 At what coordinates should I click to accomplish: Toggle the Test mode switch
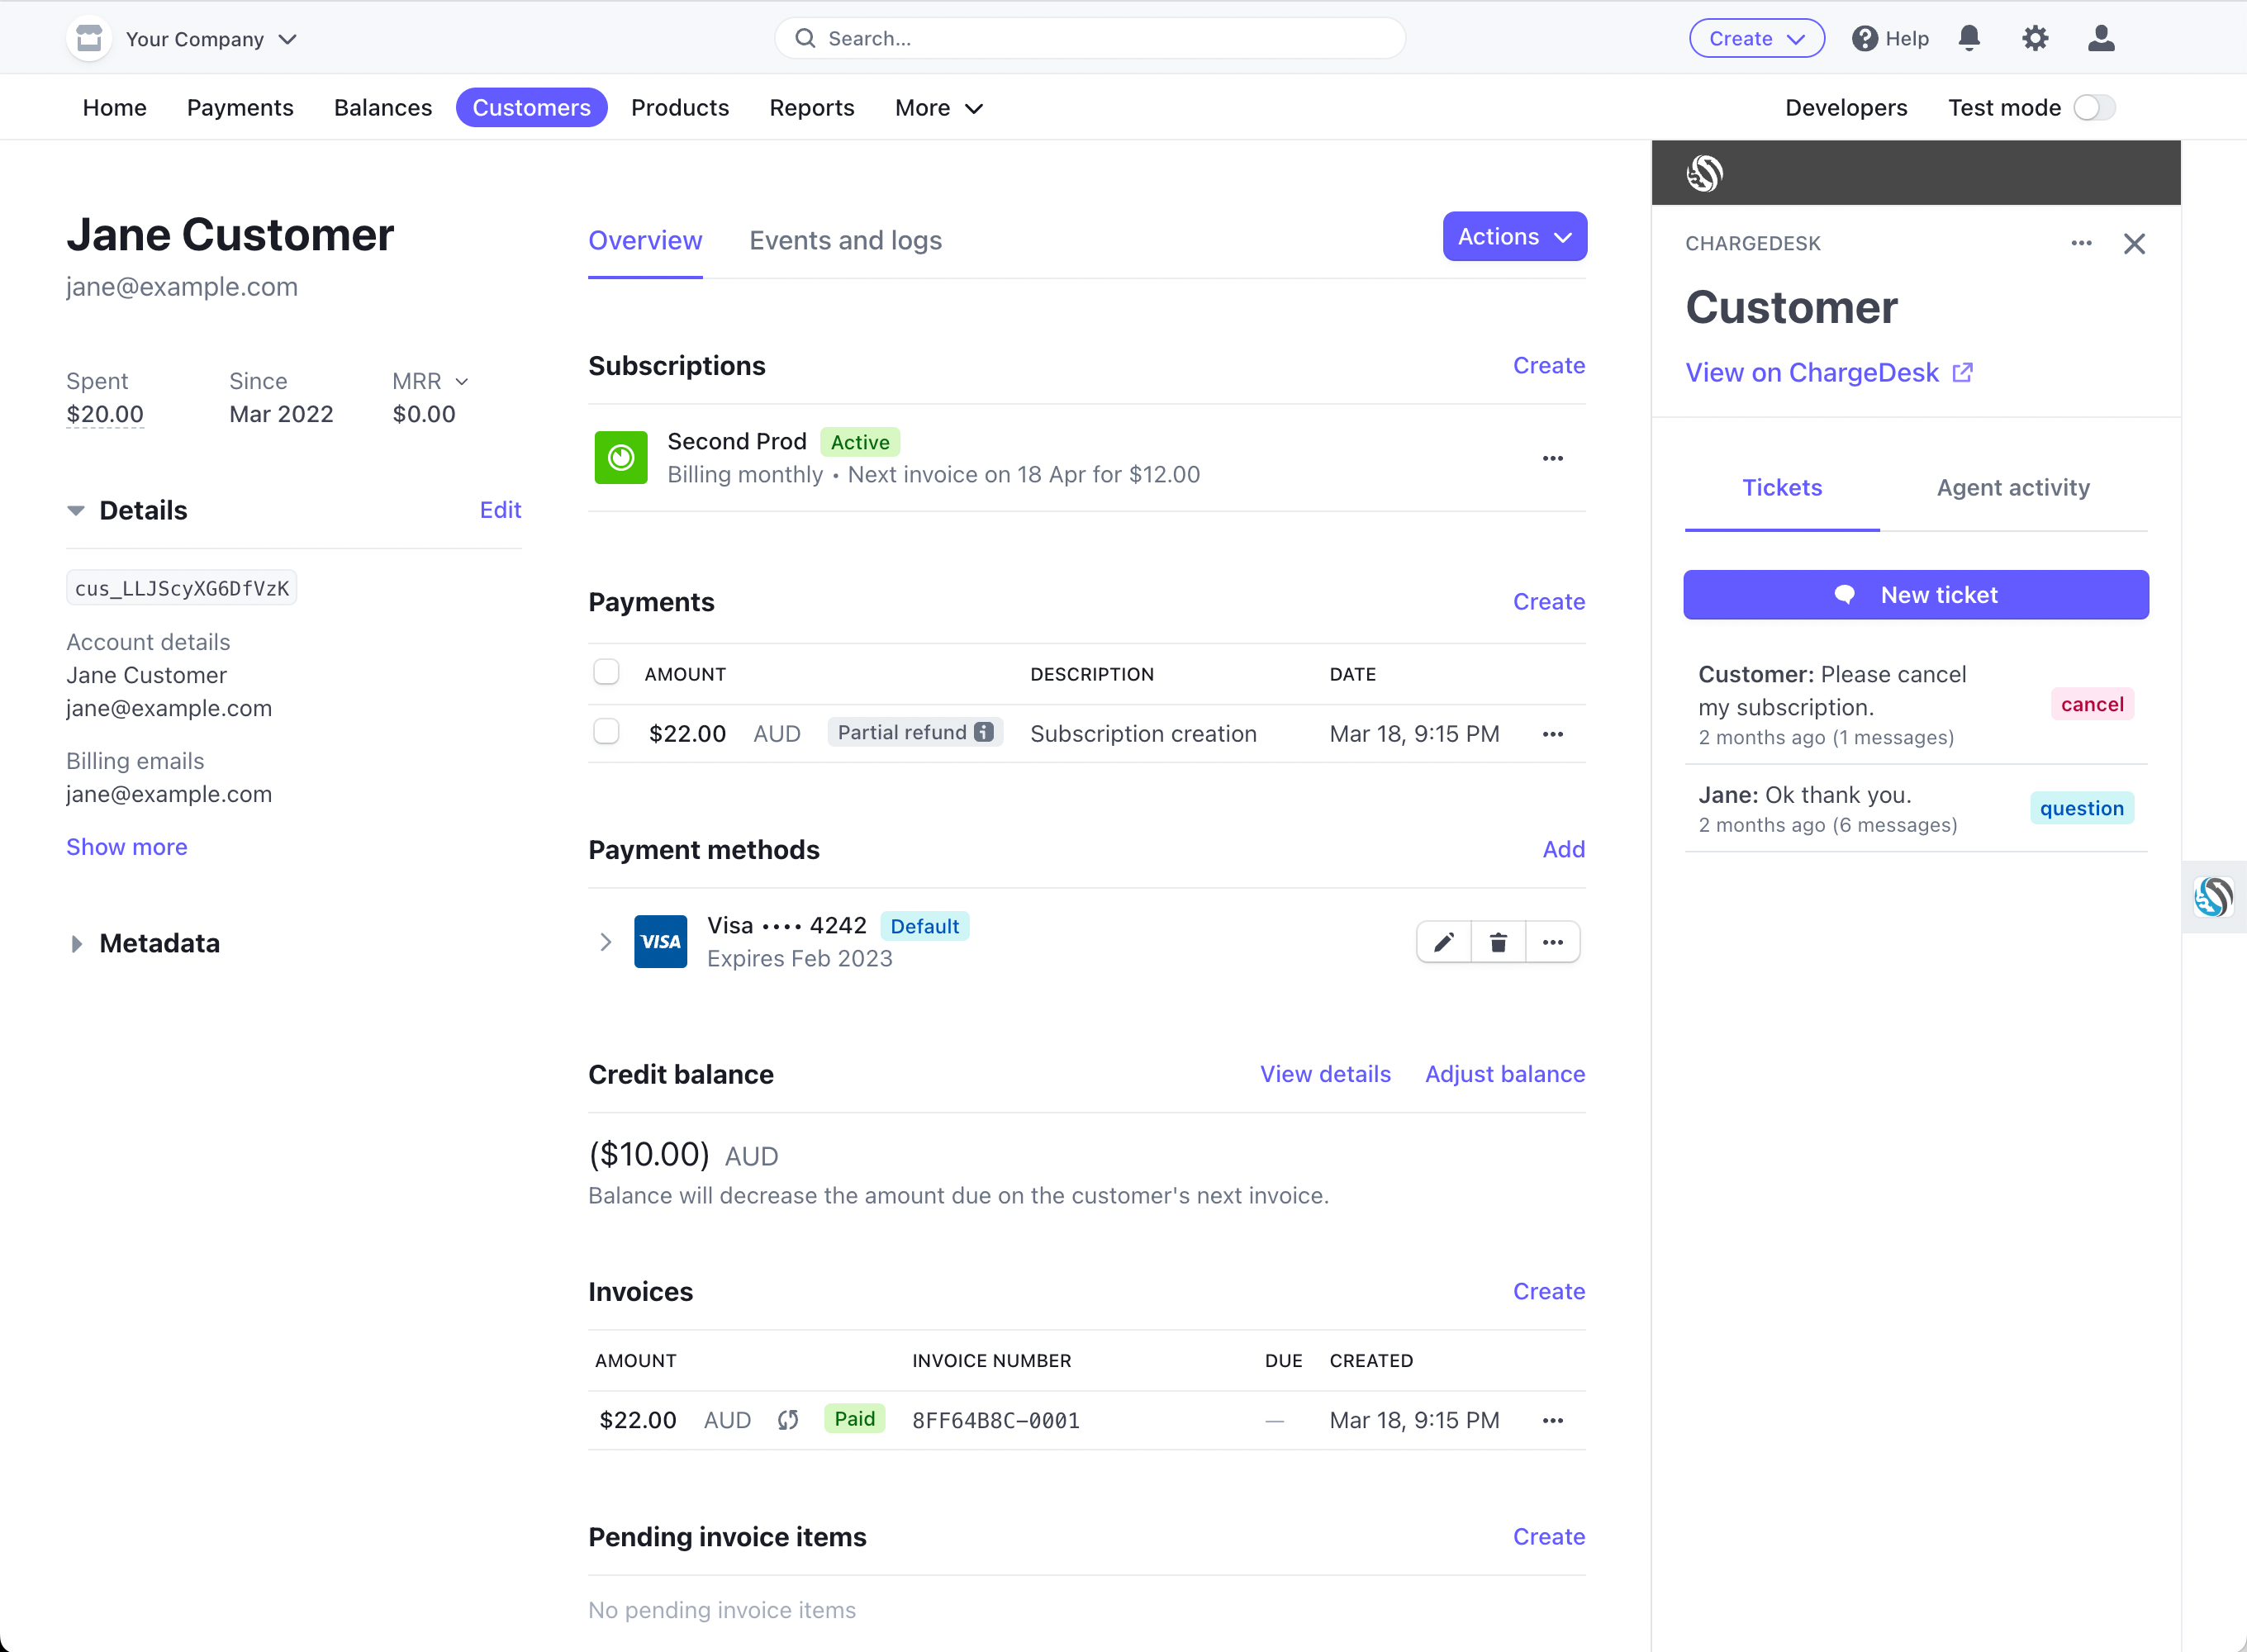coord(2093,107)
